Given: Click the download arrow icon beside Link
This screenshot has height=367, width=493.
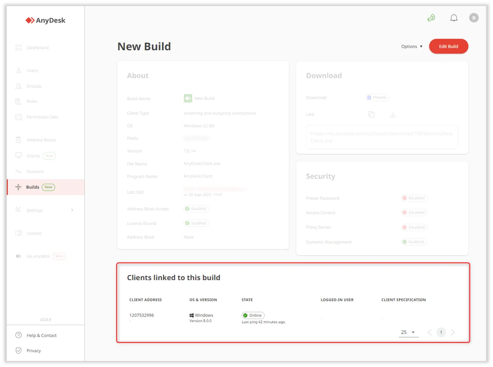Looking at the screenshot, I should click(393, 114).
